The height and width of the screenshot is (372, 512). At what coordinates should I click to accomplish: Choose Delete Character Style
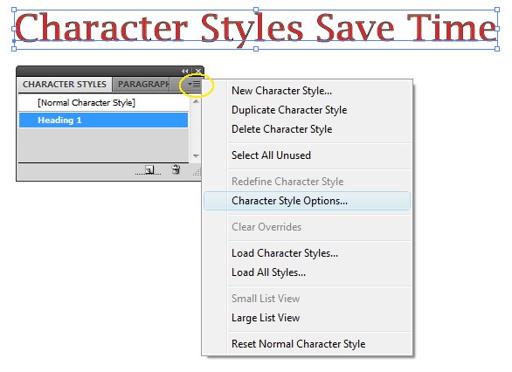click(x=307, y=129)
